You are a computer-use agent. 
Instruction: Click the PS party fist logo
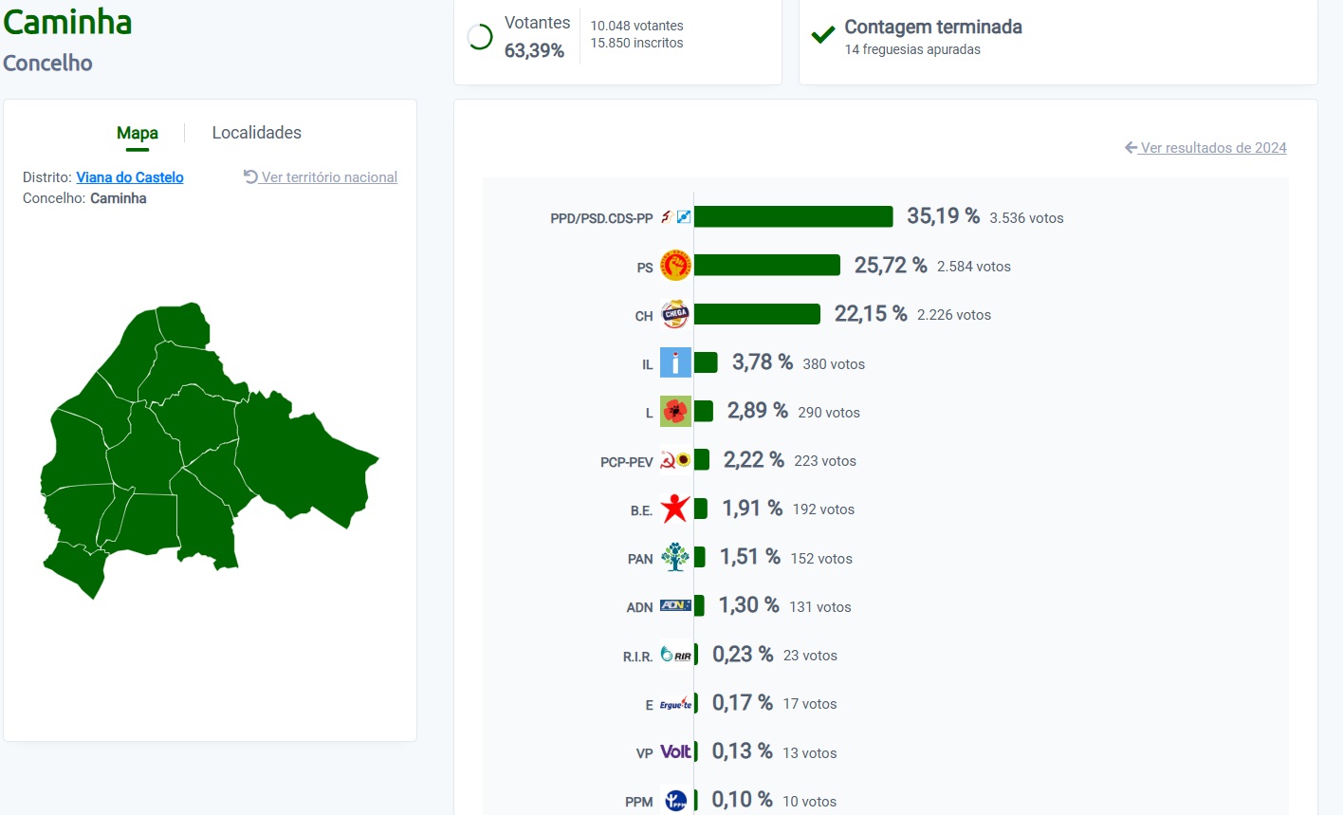[675, 266]
